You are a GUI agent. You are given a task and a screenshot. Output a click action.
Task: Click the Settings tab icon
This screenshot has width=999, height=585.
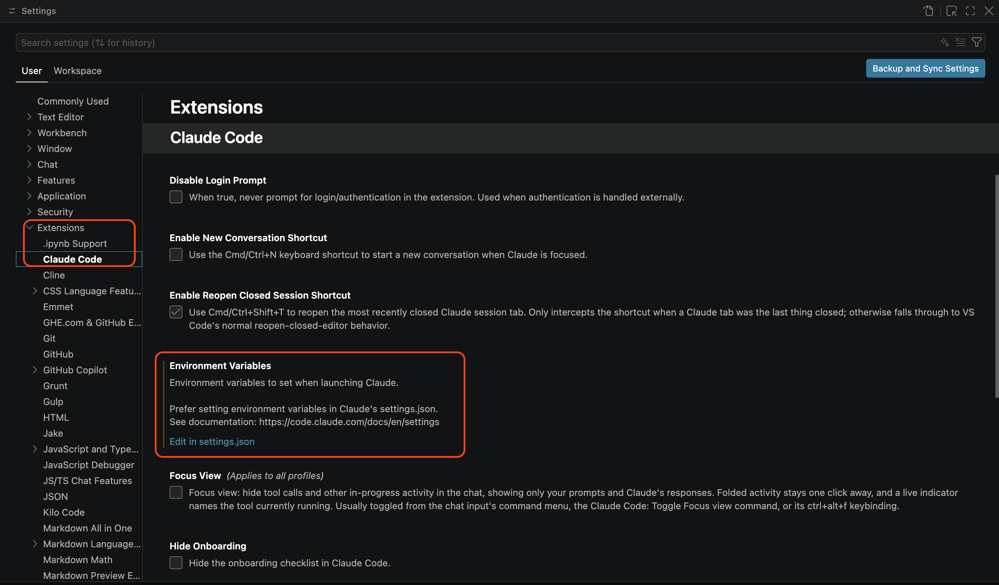tap(12, 11)
